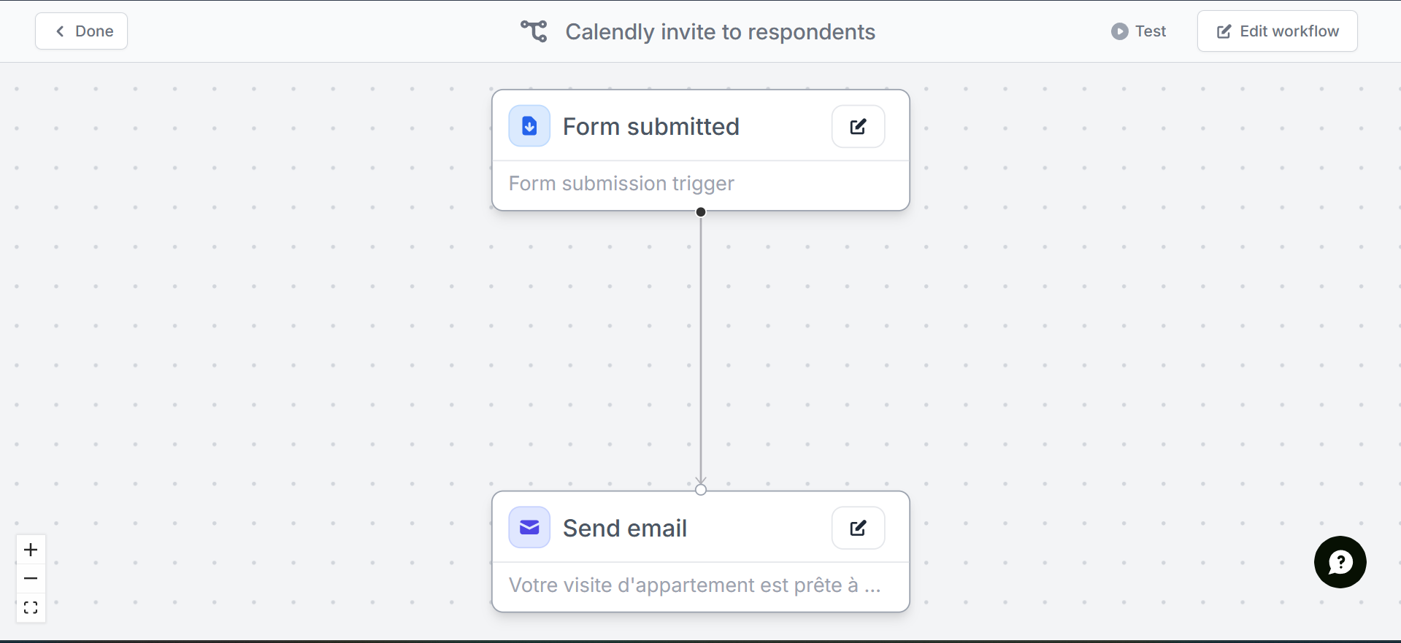Image resolution: width=1401 pixels, height=643 pixels.
Task: Click the Done back button
Action: pos(81,31)
